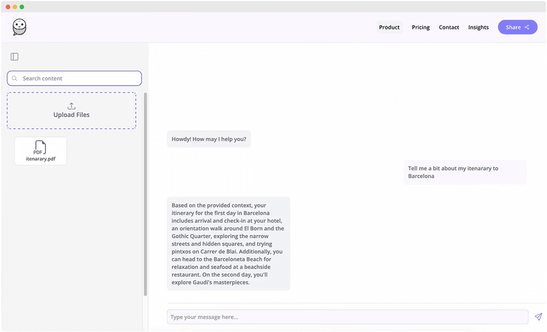
Task: Click the user's Barcelona itinerary question bubble
Action: click(465, 172)
